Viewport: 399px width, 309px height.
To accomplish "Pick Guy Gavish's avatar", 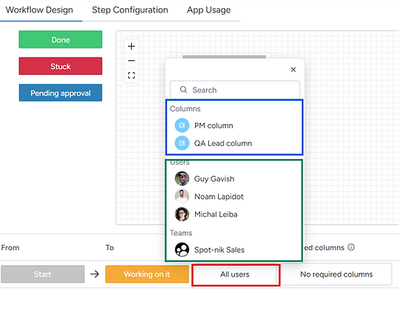I will (x=182, y=179).
